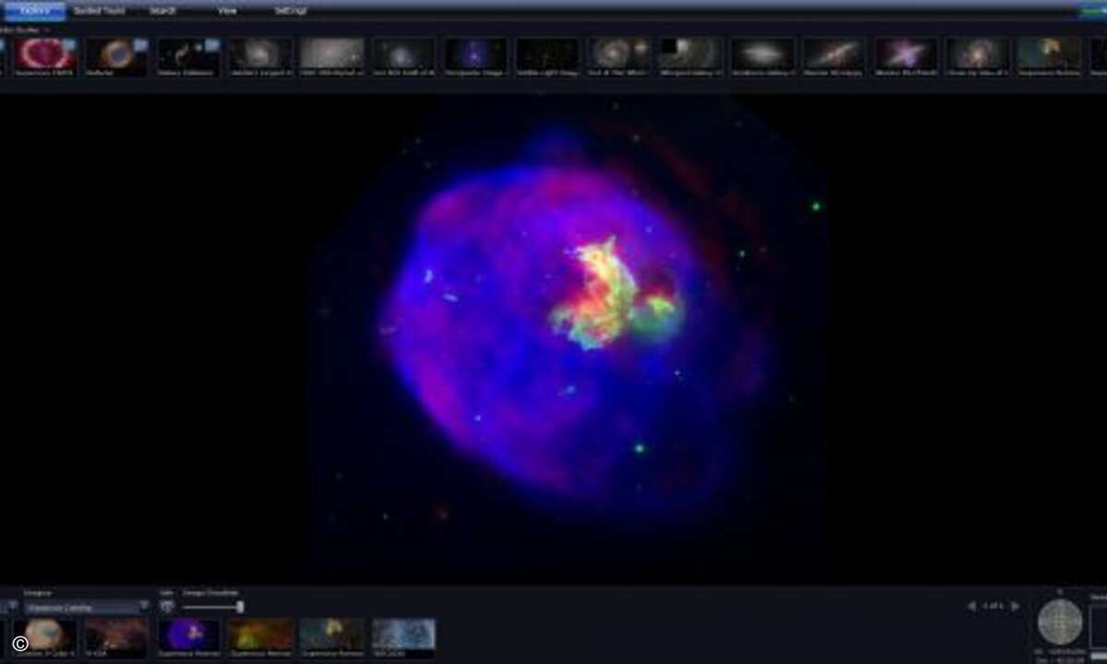Click the sky ball globe overview
The width and height of the screenshot is (1107, 664).
(1060, 622)
